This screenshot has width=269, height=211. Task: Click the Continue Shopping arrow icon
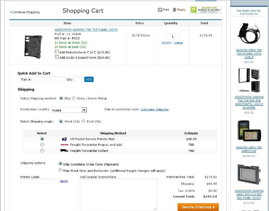coord(11,12)
